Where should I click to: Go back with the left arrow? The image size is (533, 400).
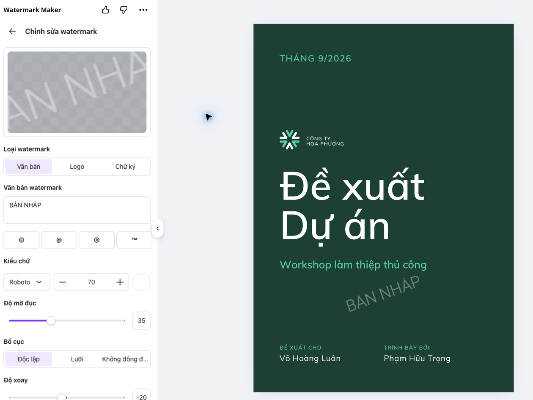[x=12, y=31]
